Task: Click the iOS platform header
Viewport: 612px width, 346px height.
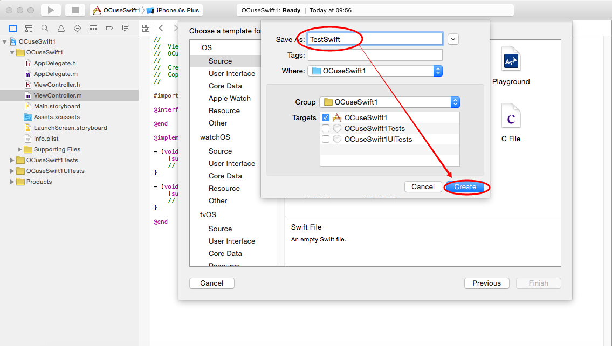Action: pyautogui.click(x=205, y=47)
